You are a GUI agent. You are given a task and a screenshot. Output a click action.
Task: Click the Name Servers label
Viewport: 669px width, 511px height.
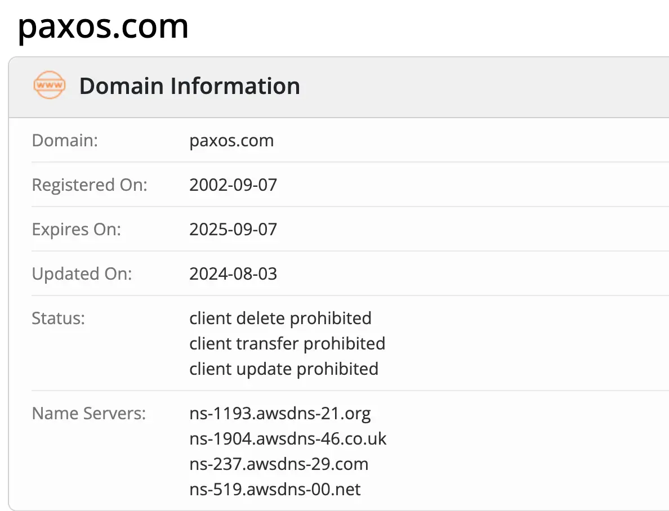pos(89,414)
